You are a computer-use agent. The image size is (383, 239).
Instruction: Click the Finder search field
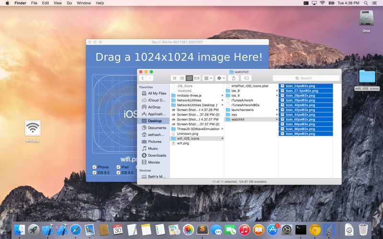coord(306,78)
